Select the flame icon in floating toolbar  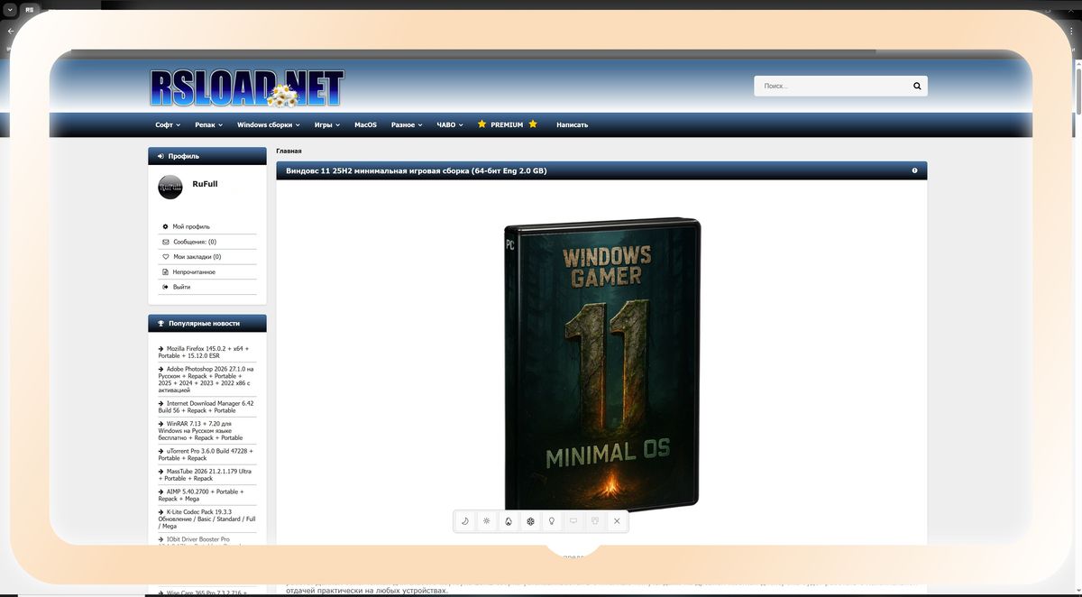pyautogui.click(x=509, y=521)
